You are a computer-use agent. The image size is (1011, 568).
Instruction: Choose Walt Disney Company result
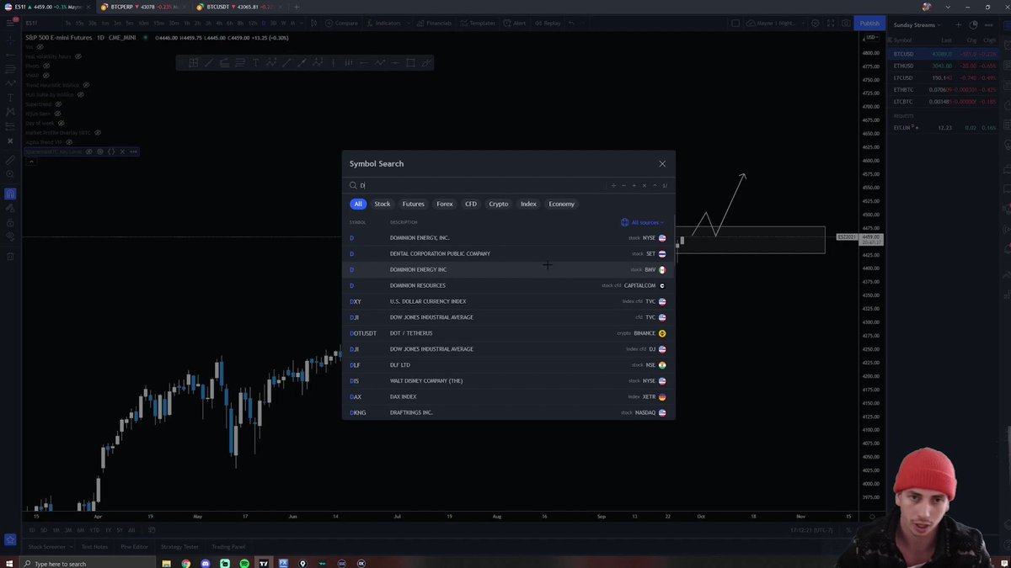click(x=508, y=380)
